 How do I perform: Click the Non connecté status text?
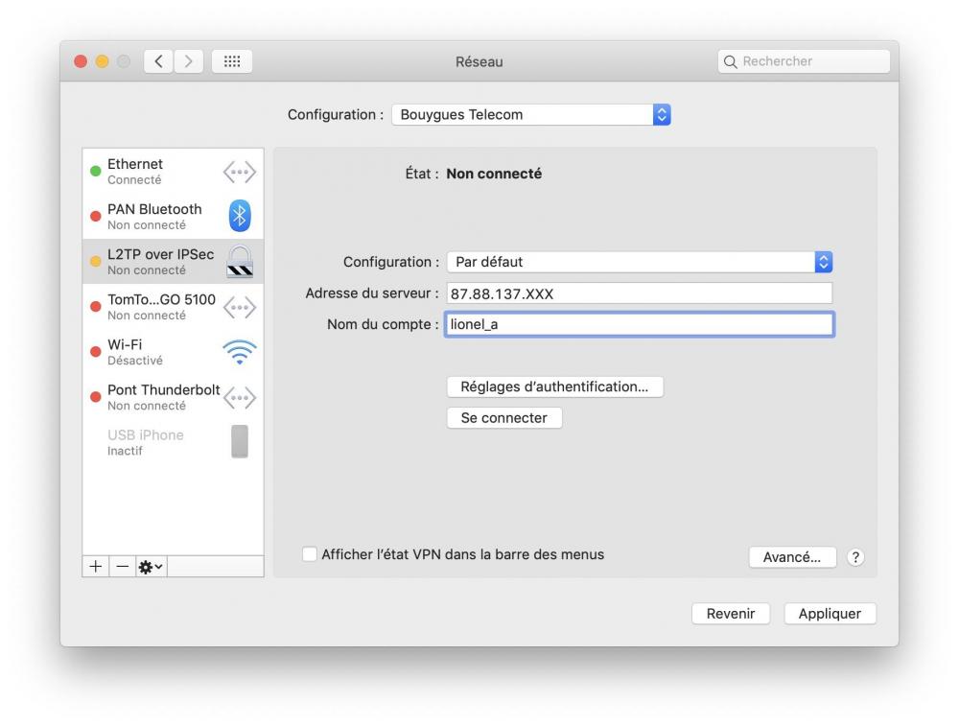494,174
